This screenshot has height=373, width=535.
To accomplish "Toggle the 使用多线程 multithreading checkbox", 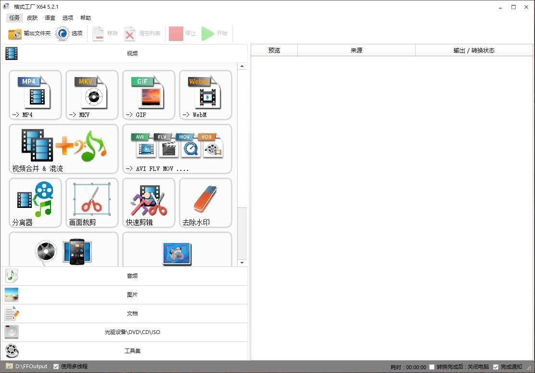I will (x=56, y=366).
